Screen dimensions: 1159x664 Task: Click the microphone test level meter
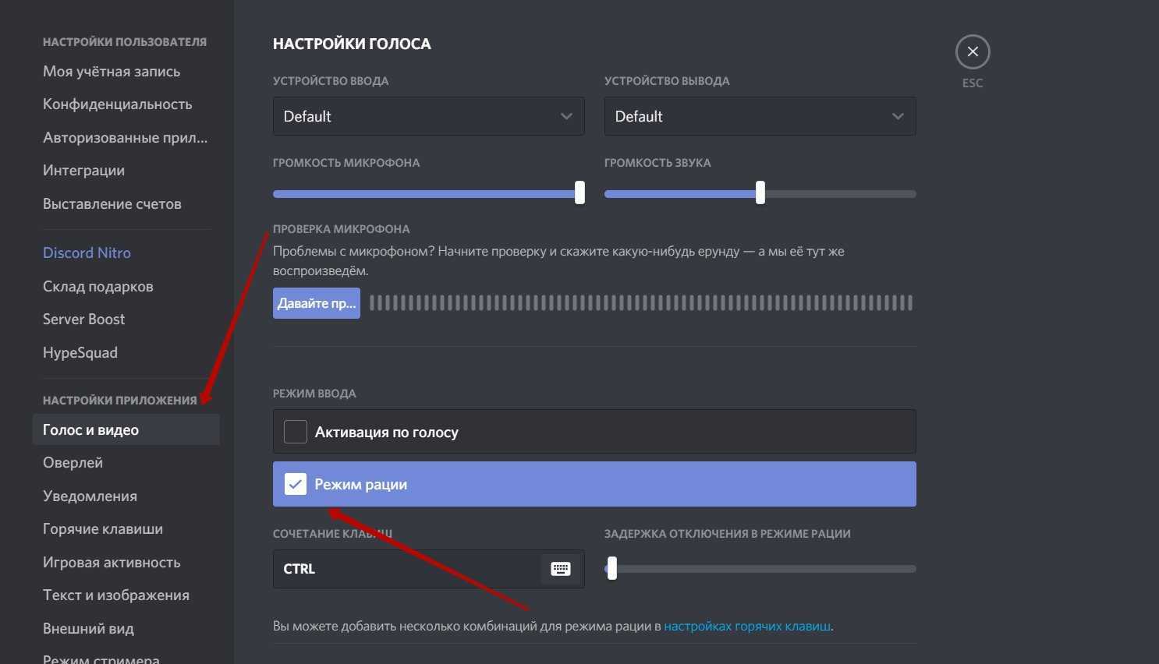coord(641,303)
